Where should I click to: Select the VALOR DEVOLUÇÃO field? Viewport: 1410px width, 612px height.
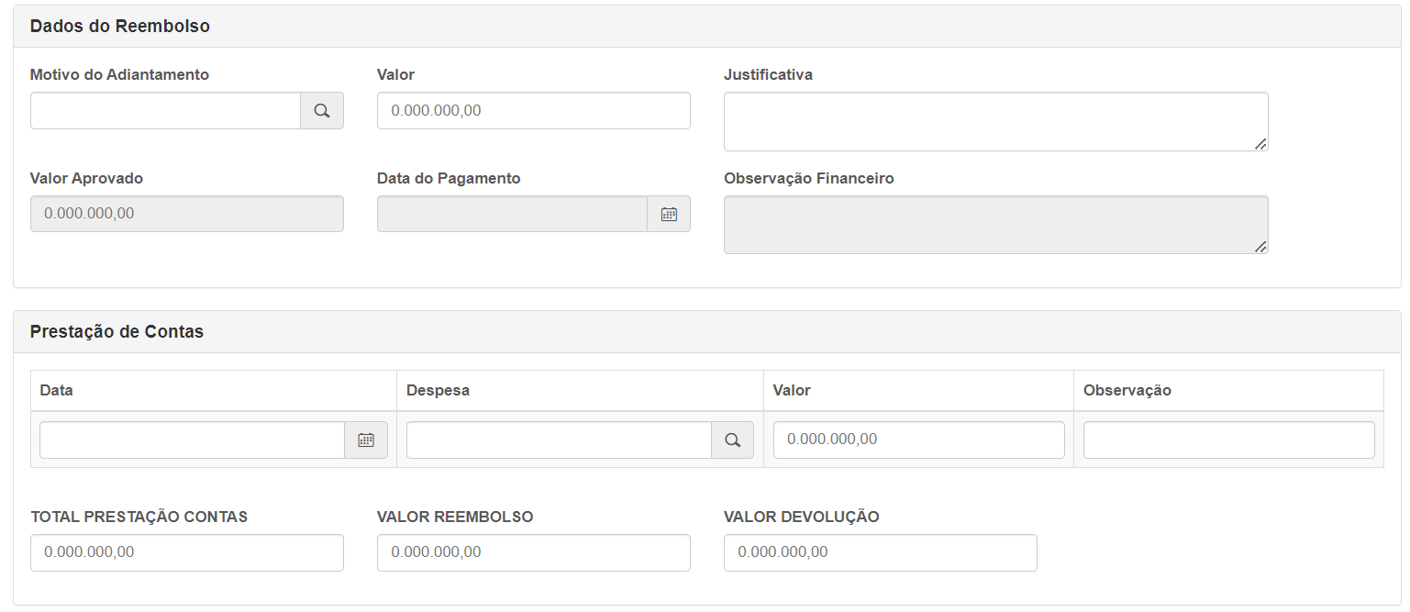point(880,553)
